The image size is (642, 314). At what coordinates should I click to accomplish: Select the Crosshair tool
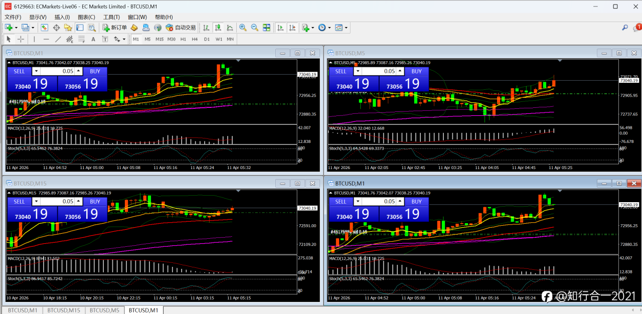tap(21, 39)
